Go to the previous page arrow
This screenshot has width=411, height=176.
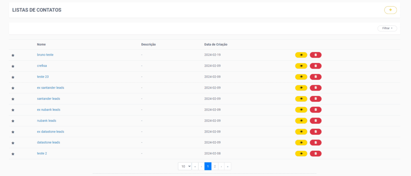tap(201, 166)
